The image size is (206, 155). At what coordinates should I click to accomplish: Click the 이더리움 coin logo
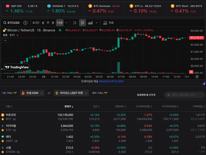(2, 126)
